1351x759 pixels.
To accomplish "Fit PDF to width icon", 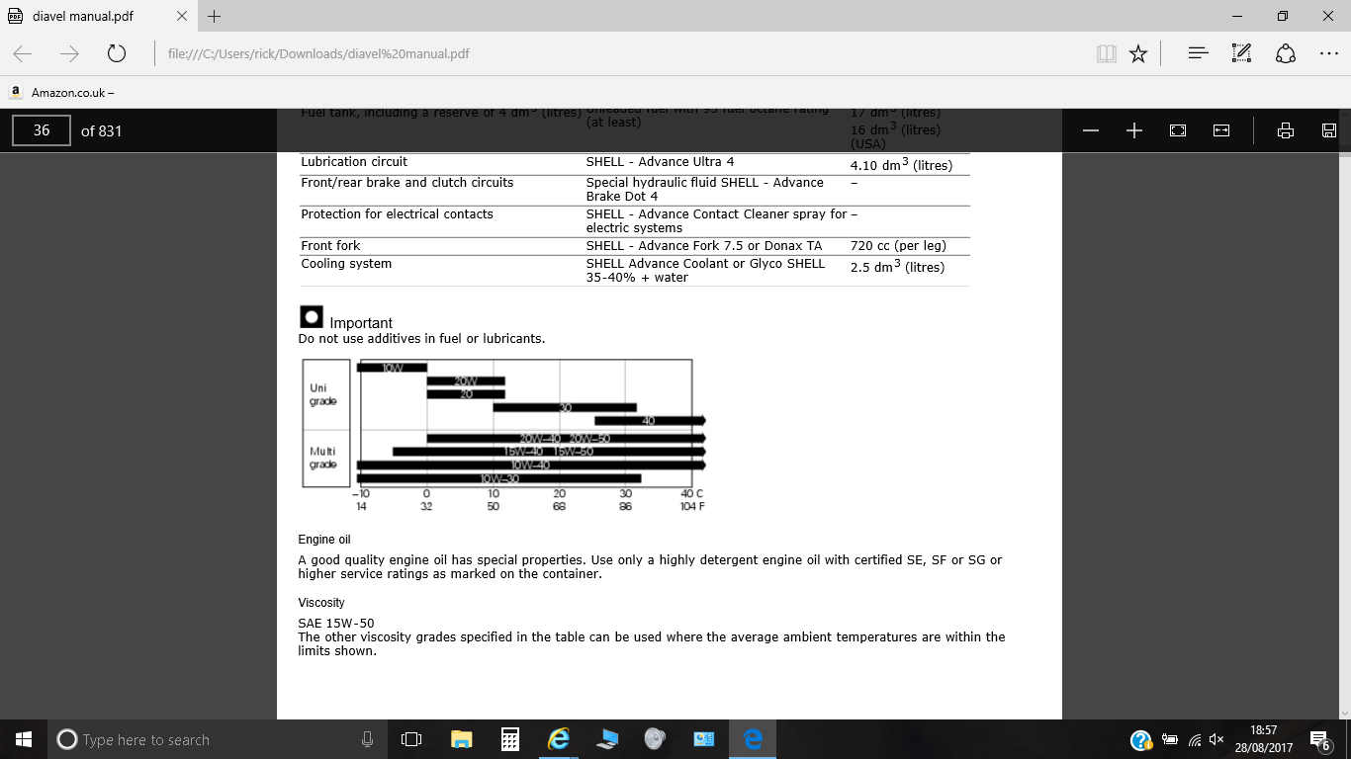I will point(1221,130).
